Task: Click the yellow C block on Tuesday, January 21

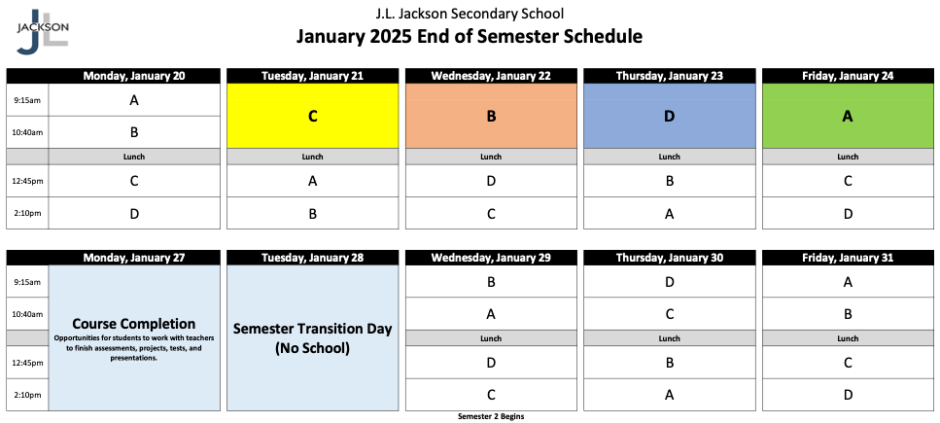Action: [x=312, y=116]
